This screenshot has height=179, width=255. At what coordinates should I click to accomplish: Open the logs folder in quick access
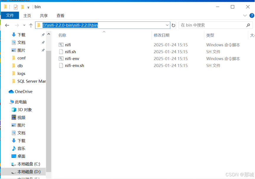(x=21, y=73)
